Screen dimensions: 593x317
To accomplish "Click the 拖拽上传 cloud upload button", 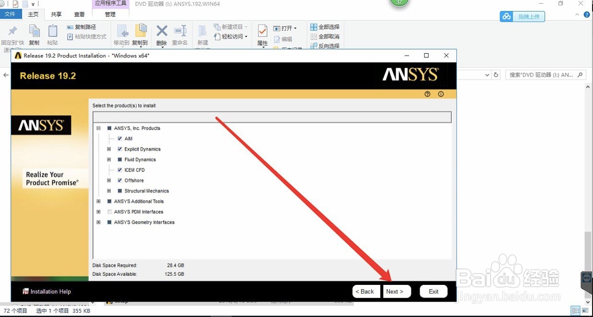I will (523, 17).
